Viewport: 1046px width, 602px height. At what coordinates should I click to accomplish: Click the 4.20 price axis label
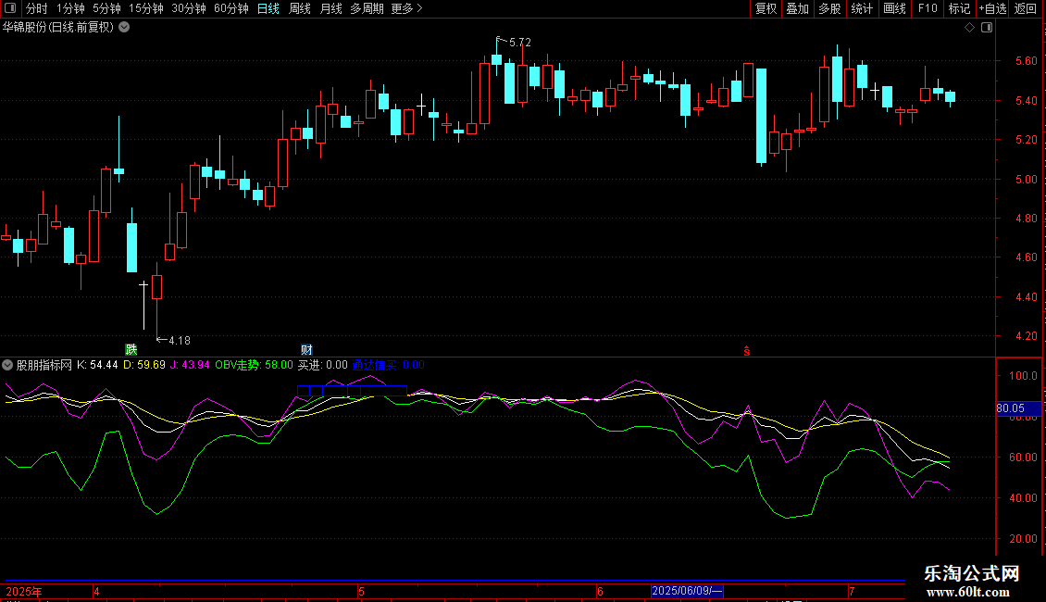tap(1026, 335)
